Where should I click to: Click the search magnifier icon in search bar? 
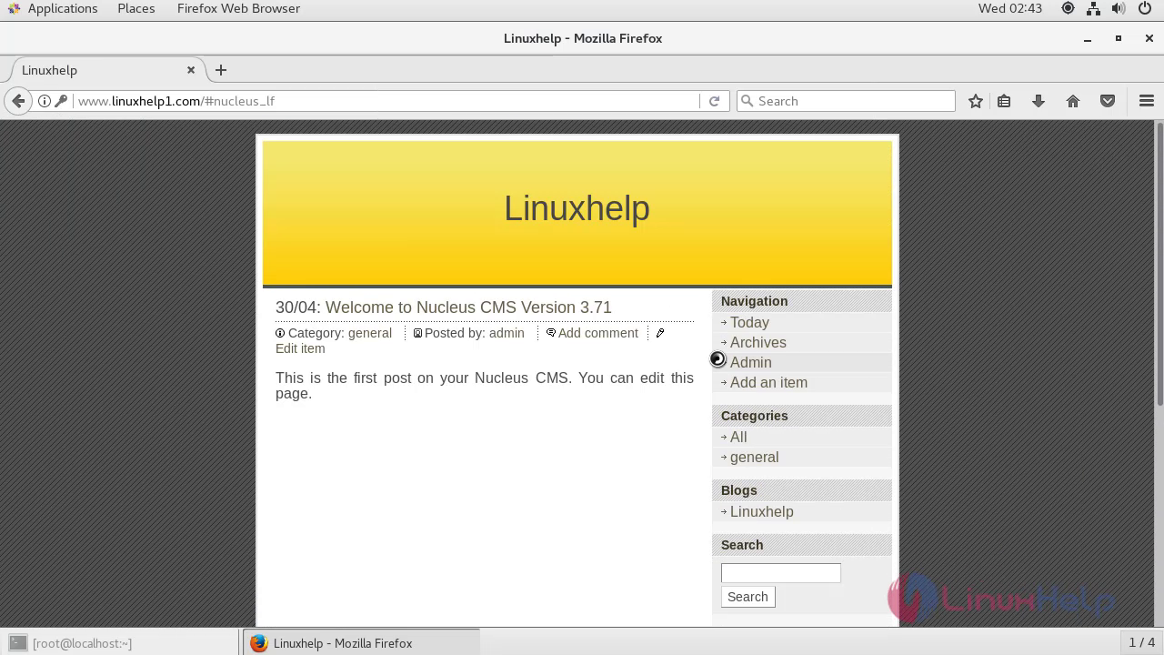748,101
